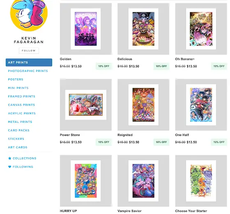This screenshot has height=214, width=230.
Task: Follow Kevin Fagaragan
Action: [29, 51]
